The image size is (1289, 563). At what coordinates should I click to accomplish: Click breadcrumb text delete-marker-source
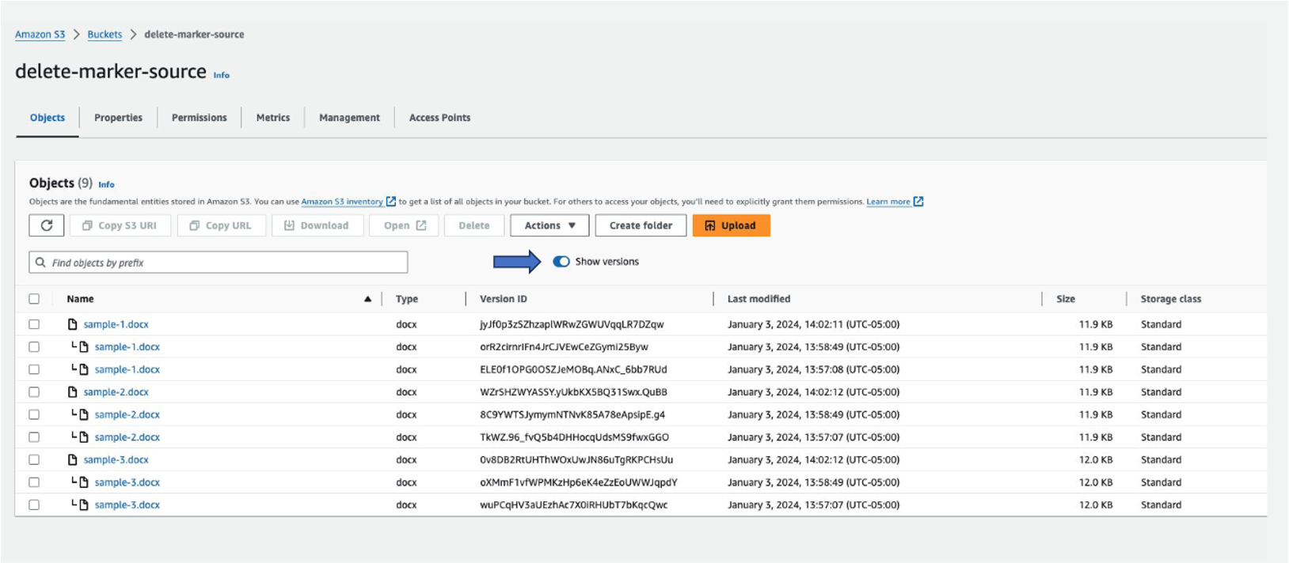(x=194, y=34)
